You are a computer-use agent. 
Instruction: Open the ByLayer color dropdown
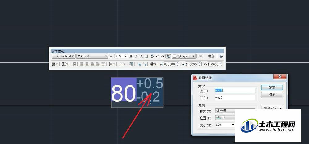coord(184,56)
